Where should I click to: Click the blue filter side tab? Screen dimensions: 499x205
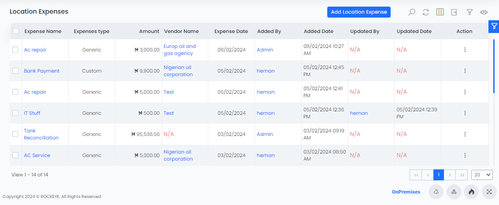coord(494,26)
